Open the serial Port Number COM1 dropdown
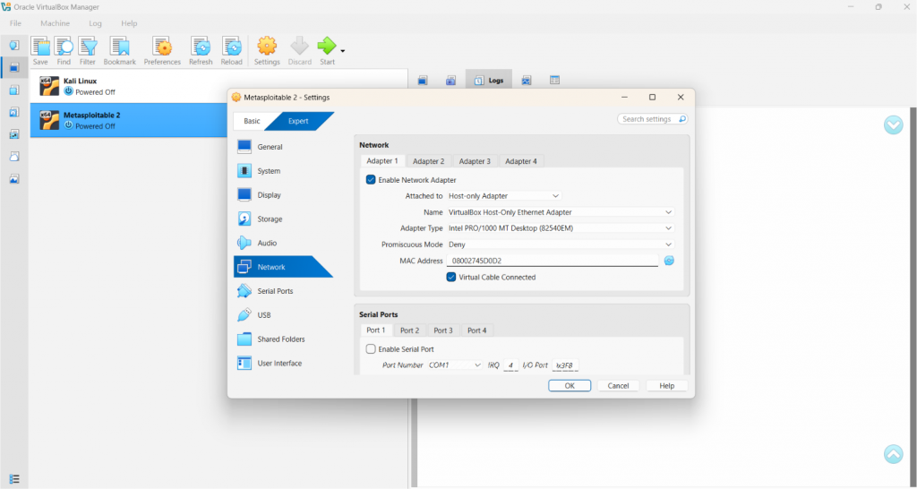Screen dimensions: 917x489 [454, 365]
